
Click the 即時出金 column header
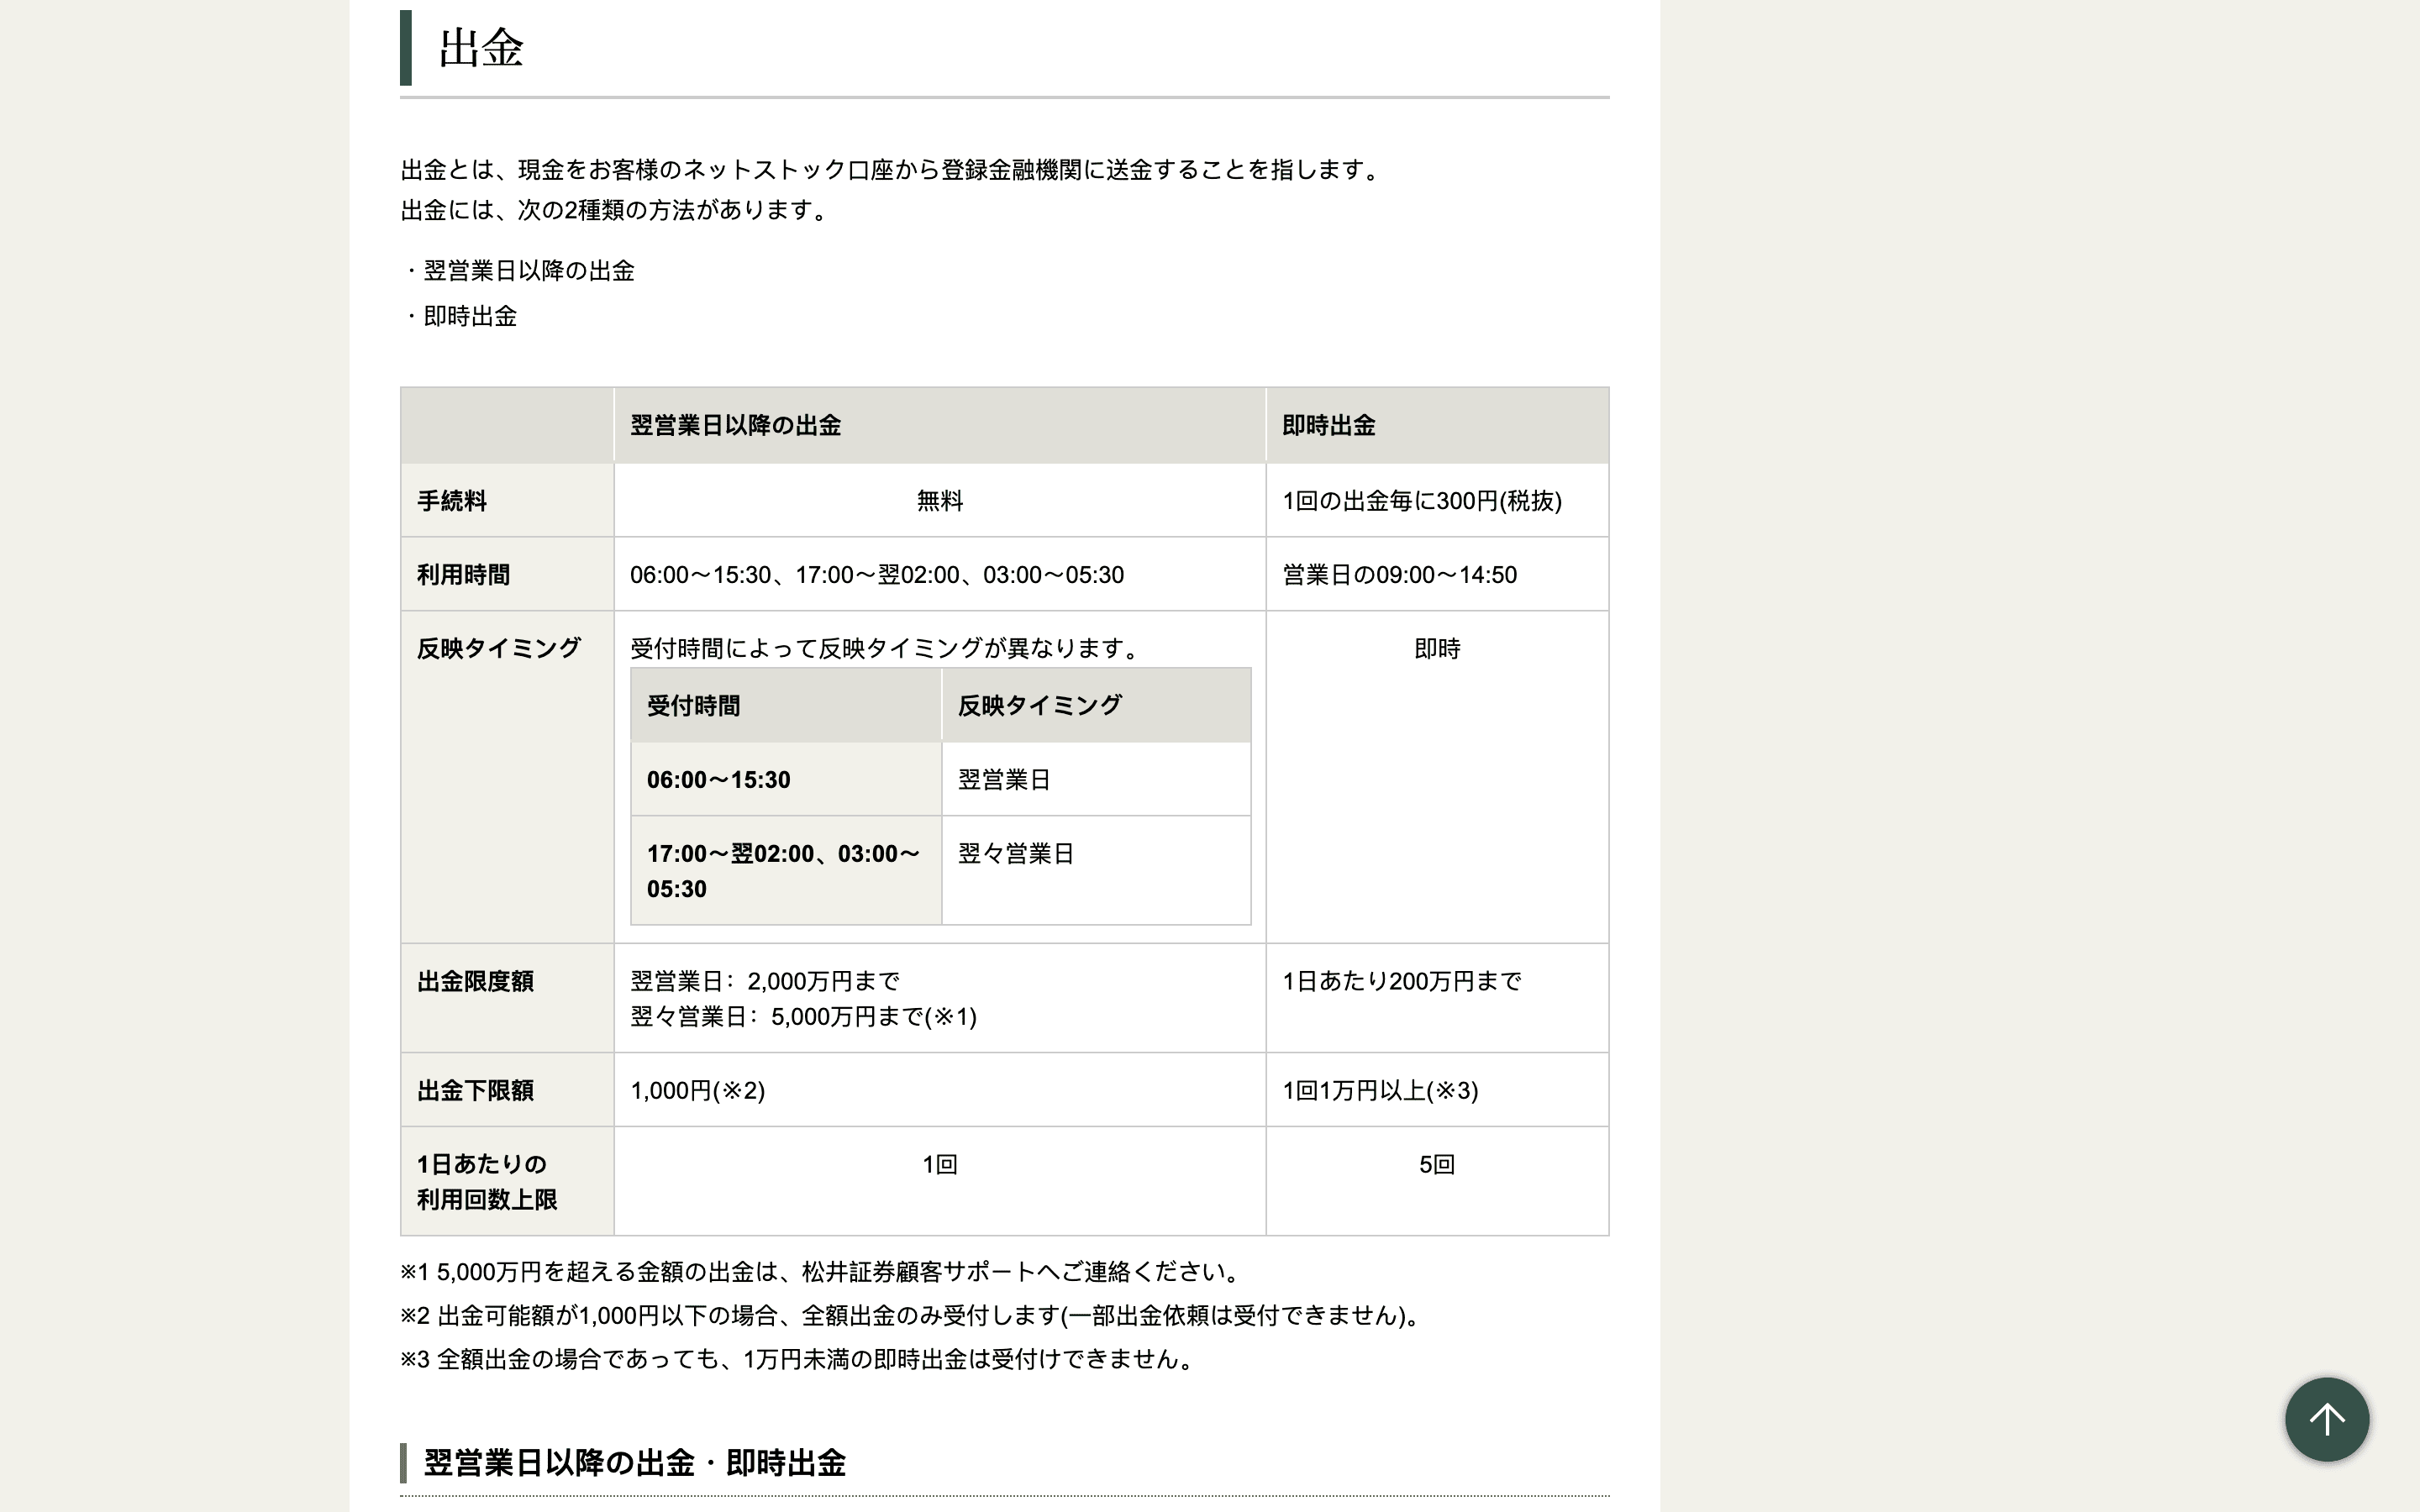[x=1328, y=425]
